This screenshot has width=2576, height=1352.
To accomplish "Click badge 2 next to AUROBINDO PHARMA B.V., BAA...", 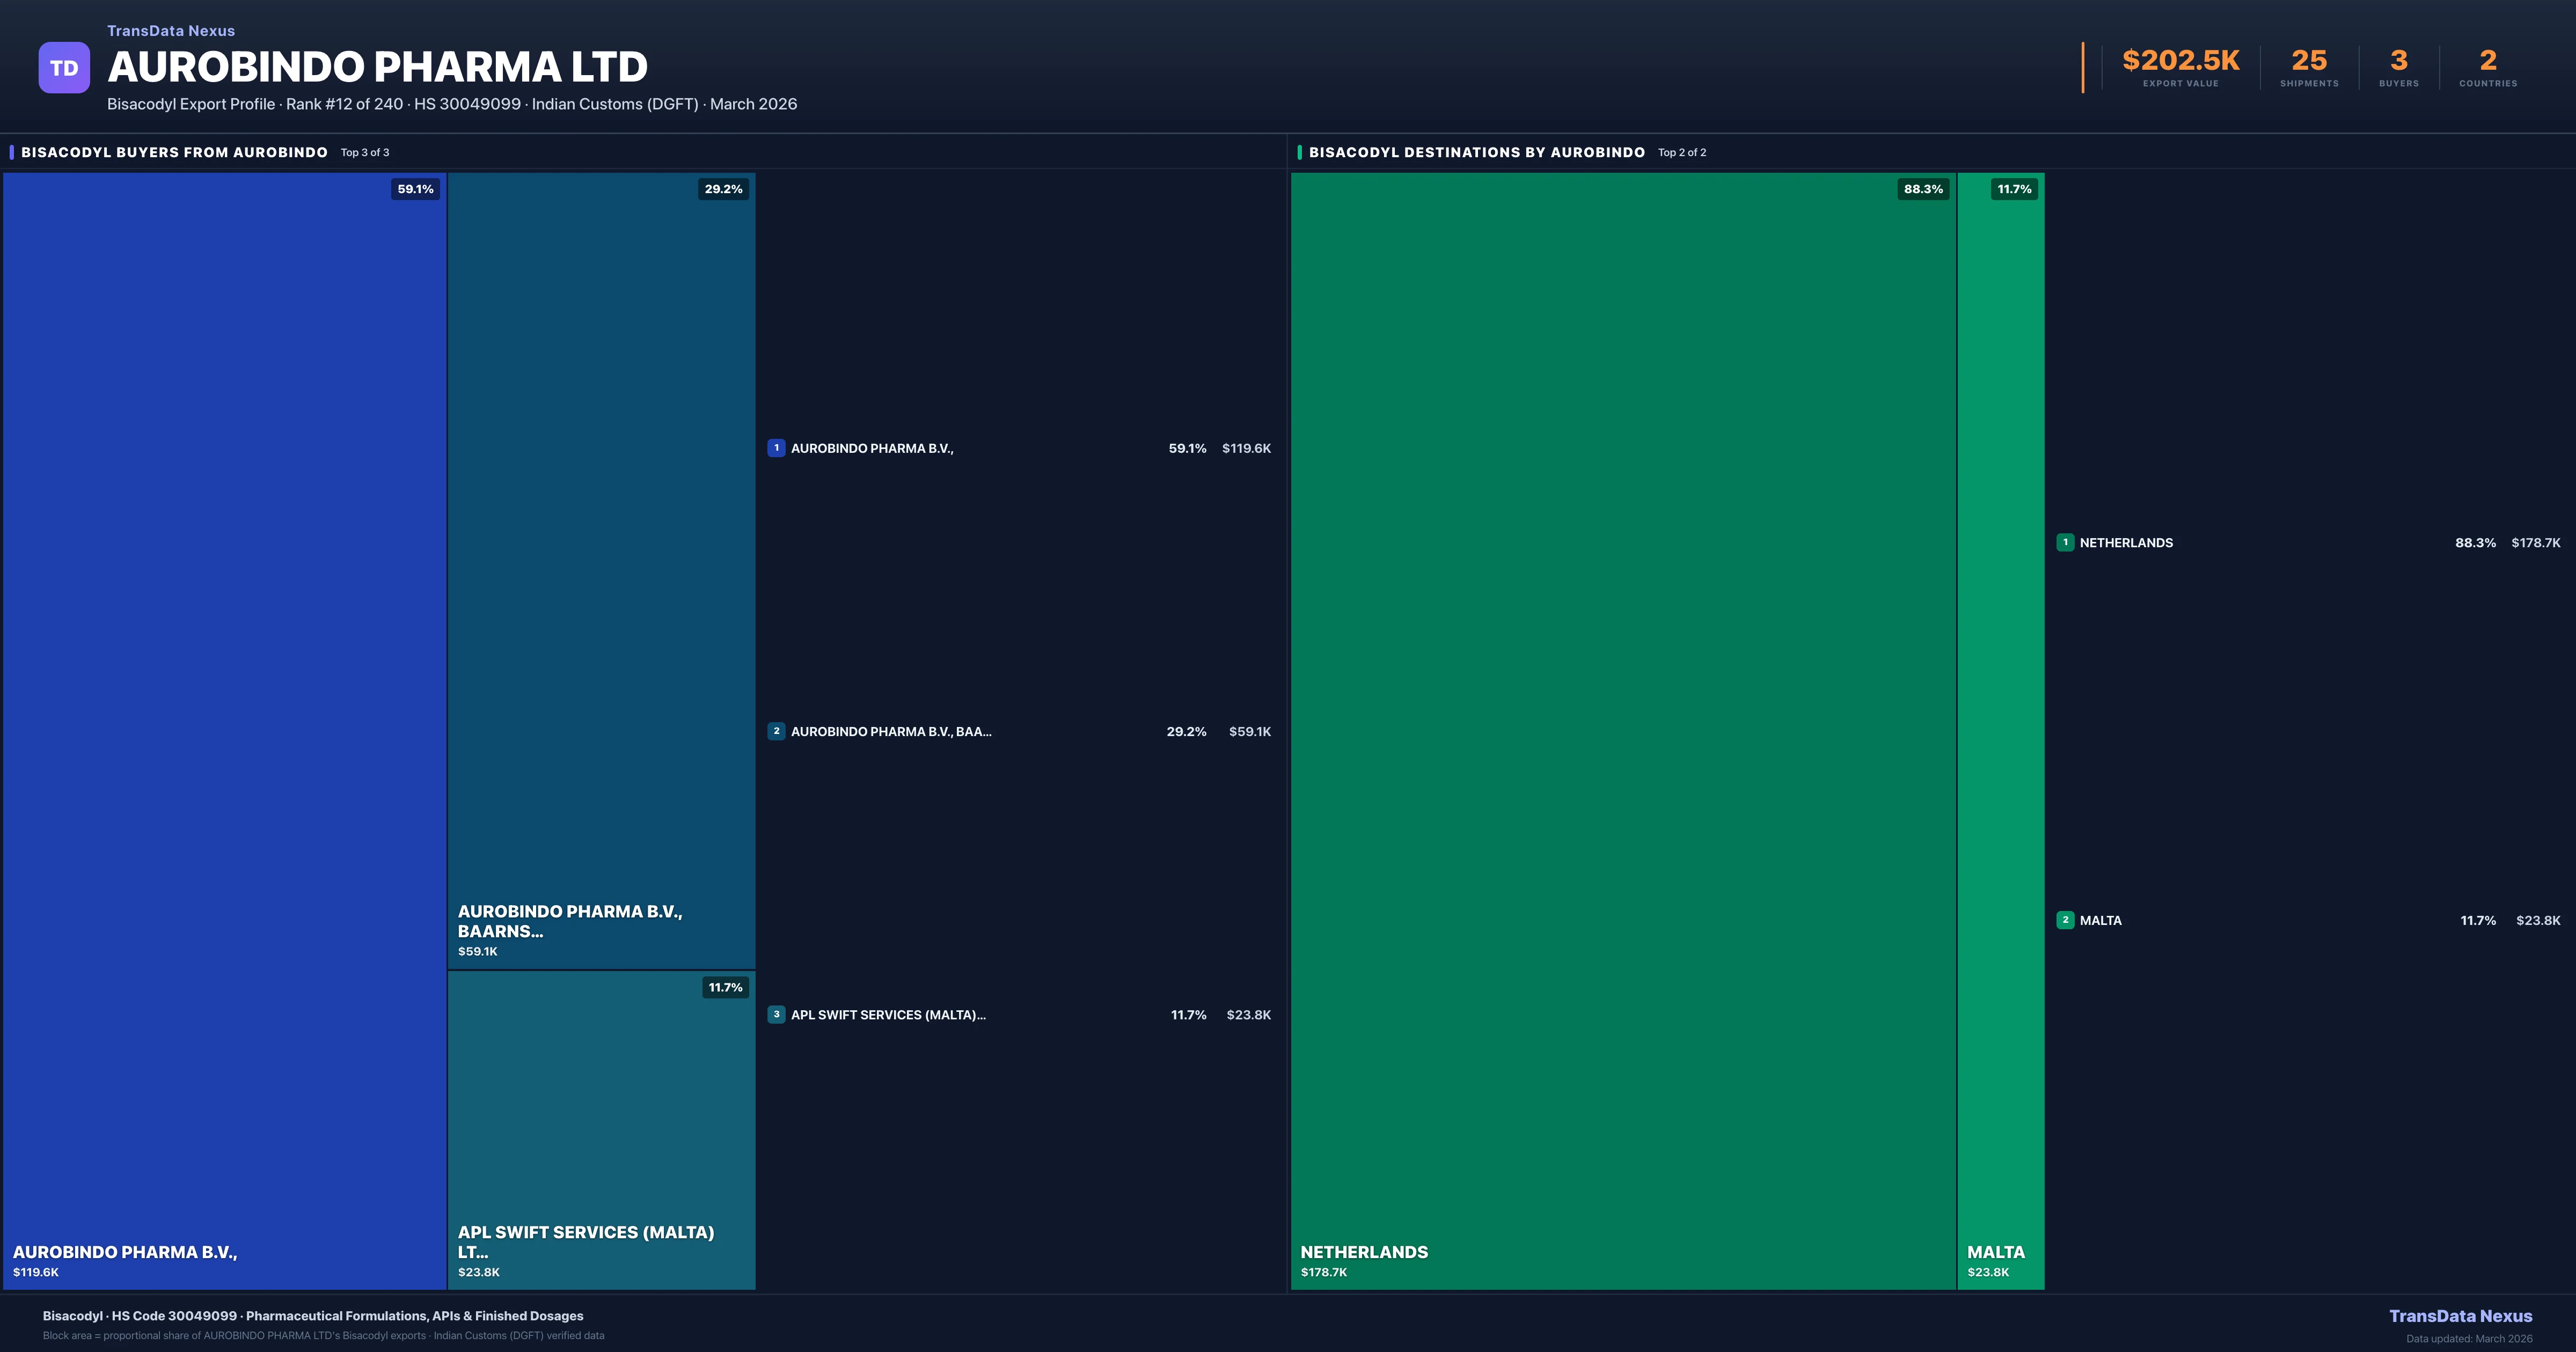I will click(777, 731).
